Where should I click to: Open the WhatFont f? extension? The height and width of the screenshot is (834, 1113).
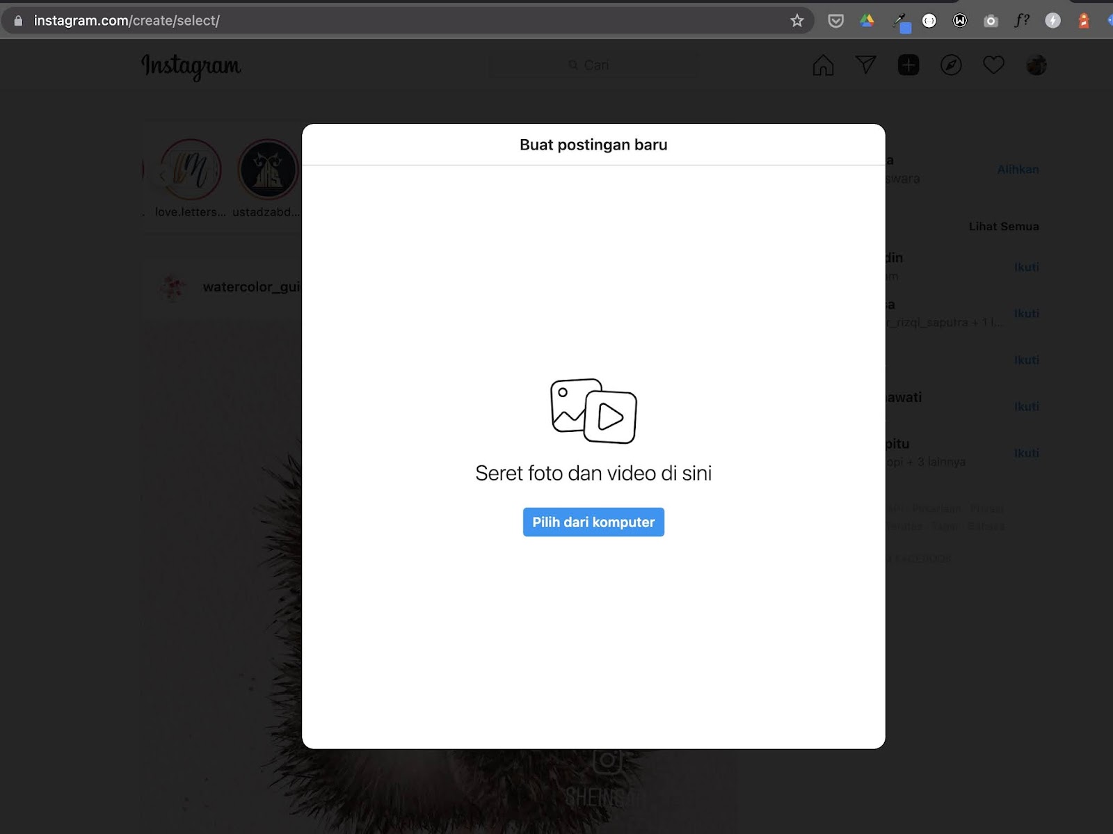pyautogui.click(x=1022, y=20)
